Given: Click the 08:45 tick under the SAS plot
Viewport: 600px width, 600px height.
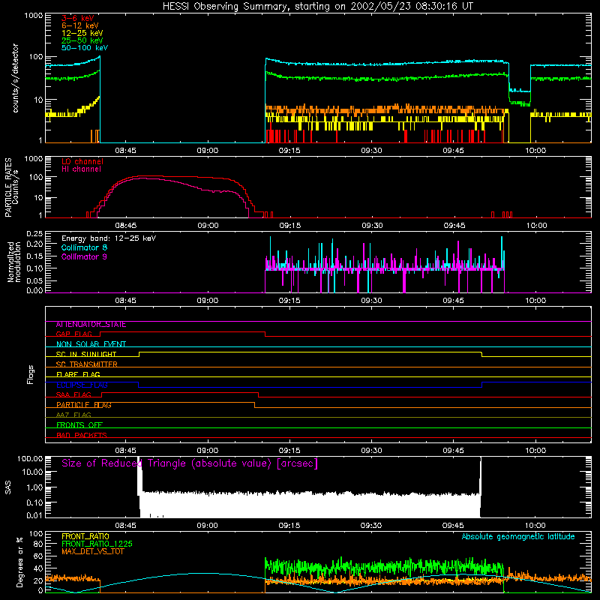Looking at the screenshot, I should [125, 526].
